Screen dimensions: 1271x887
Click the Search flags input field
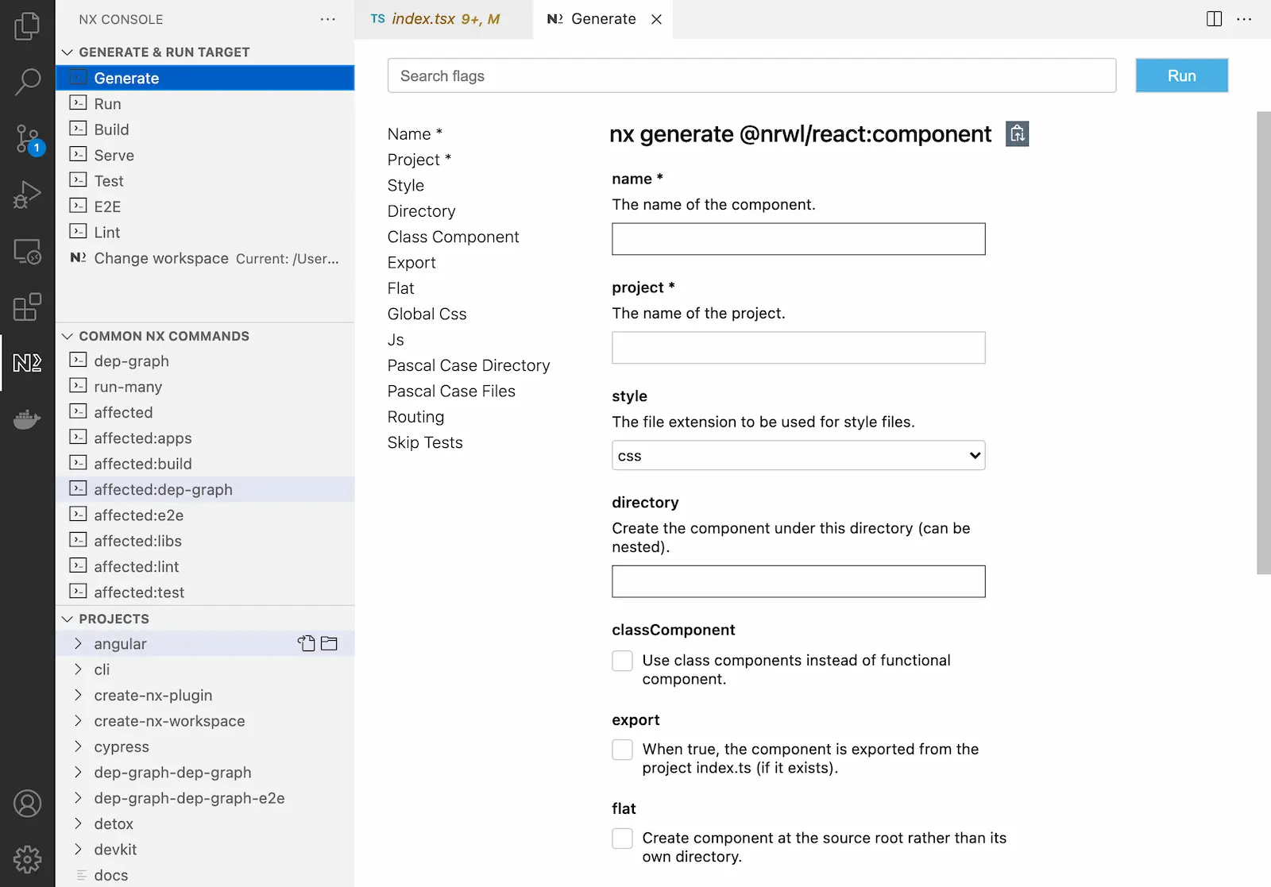coord(751,75)
